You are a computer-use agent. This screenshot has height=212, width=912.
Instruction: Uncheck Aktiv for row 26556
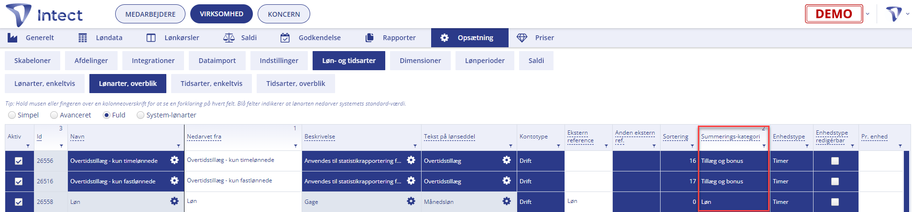pyautogui.click(x=19, y=161)
